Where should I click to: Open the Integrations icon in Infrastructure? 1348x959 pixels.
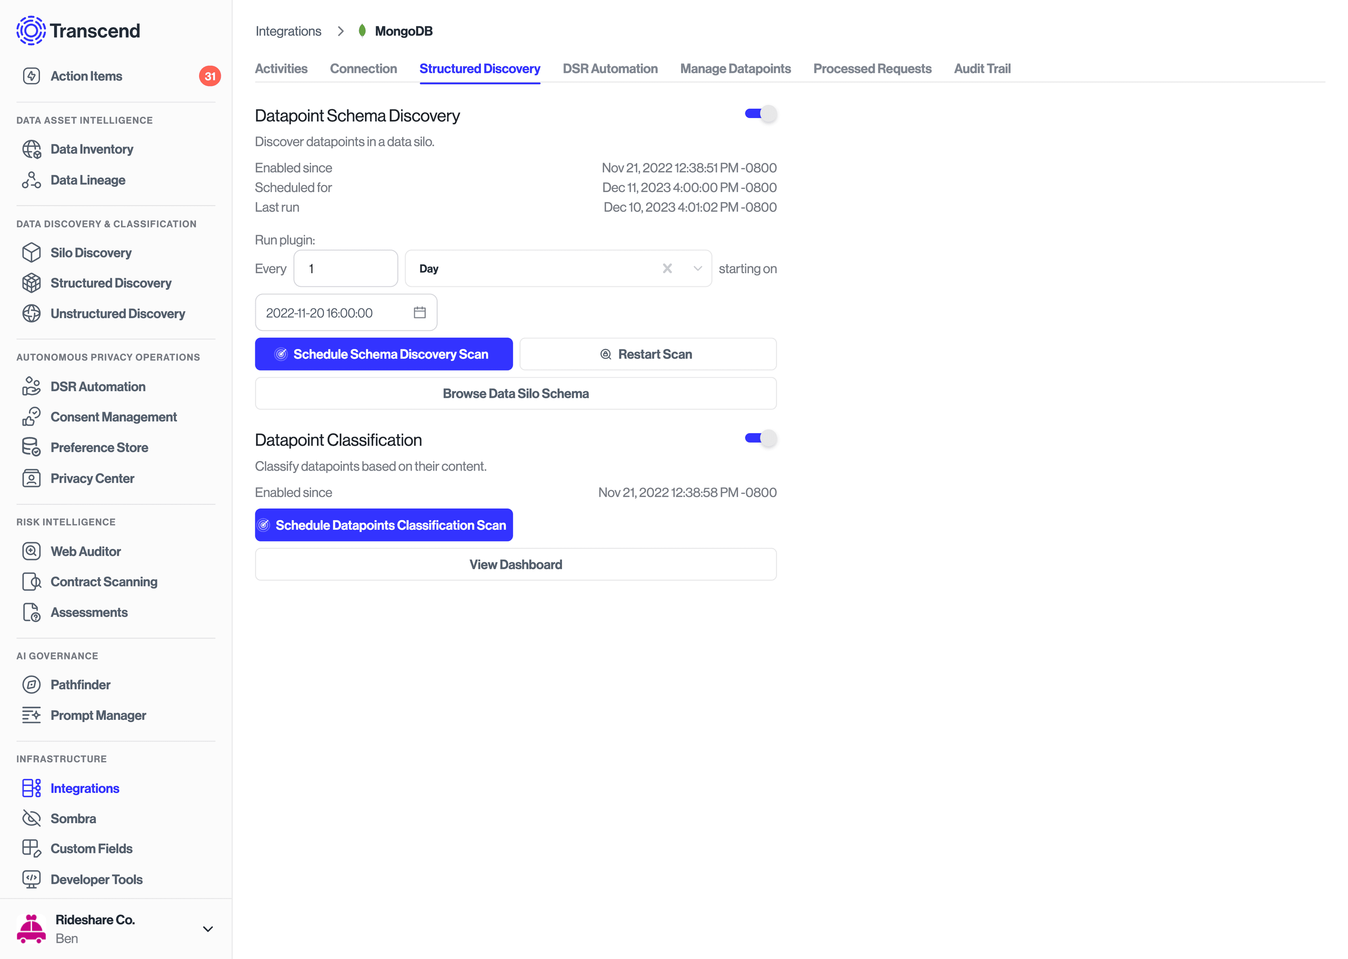[x=31, y=787]
